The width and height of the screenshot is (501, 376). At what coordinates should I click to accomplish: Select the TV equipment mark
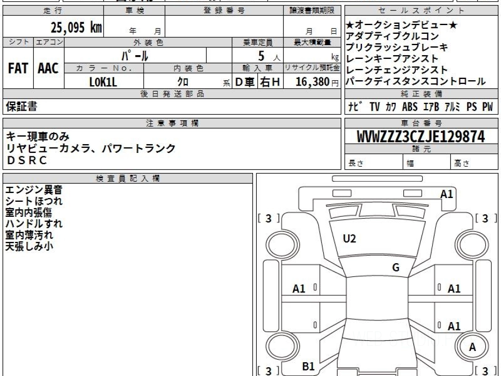coord(374,107)
